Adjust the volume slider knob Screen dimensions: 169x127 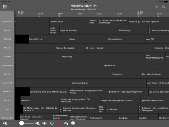pos(21,123)
